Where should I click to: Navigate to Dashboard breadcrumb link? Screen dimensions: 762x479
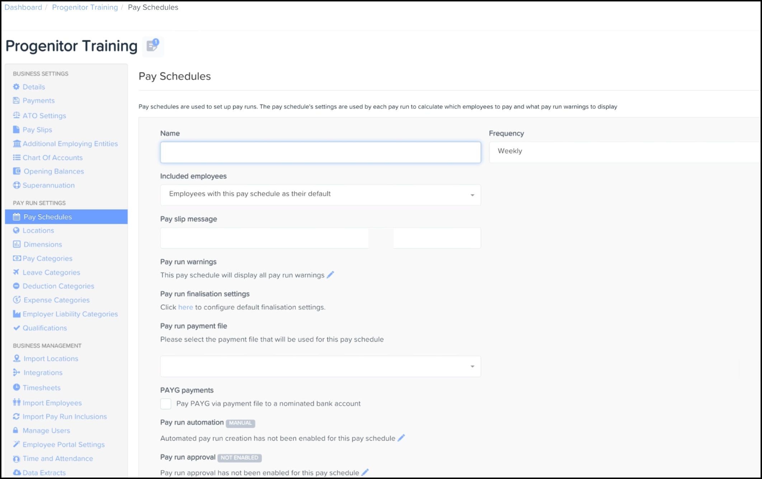[x=23, y=7]
